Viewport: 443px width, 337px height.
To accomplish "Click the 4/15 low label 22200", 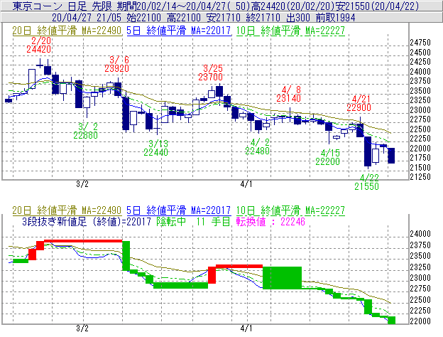I will coord(327,161).
